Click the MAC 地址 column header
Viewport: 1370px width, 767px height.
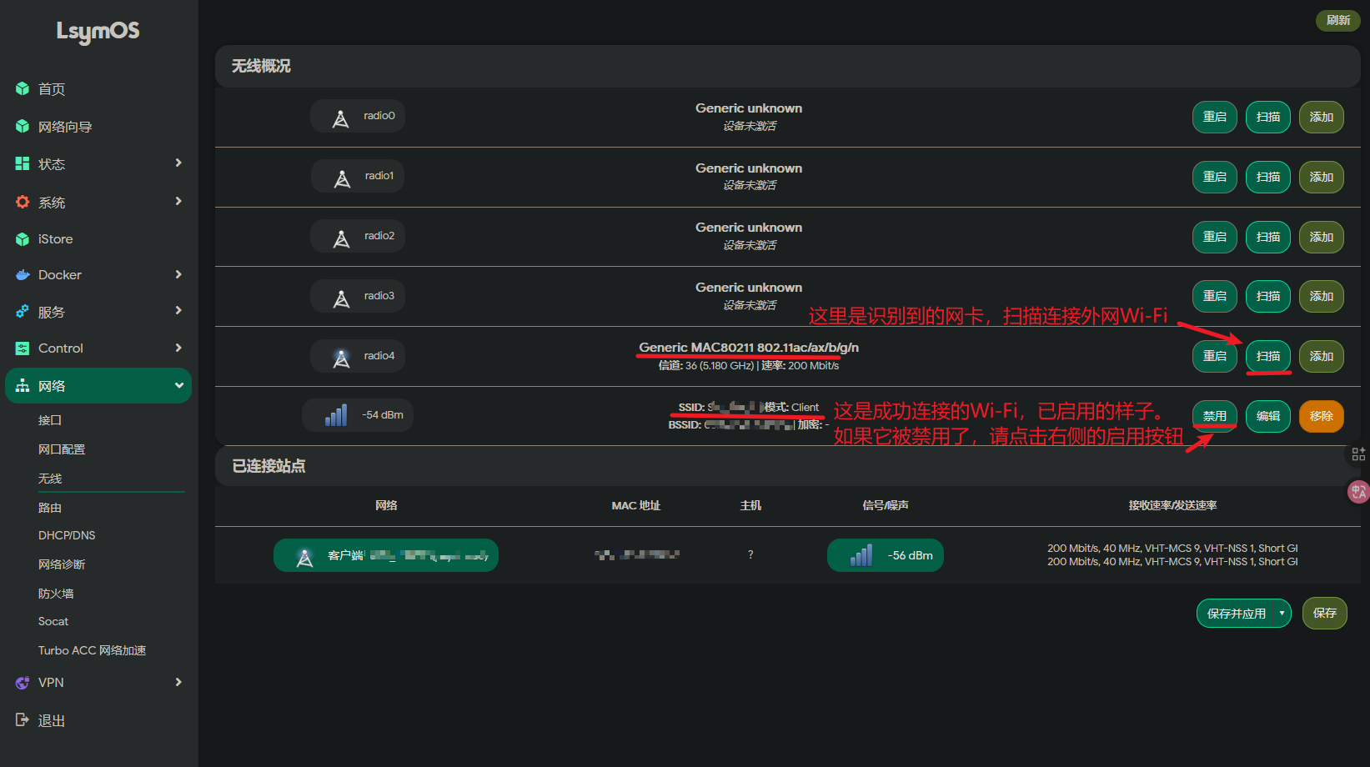636,505
